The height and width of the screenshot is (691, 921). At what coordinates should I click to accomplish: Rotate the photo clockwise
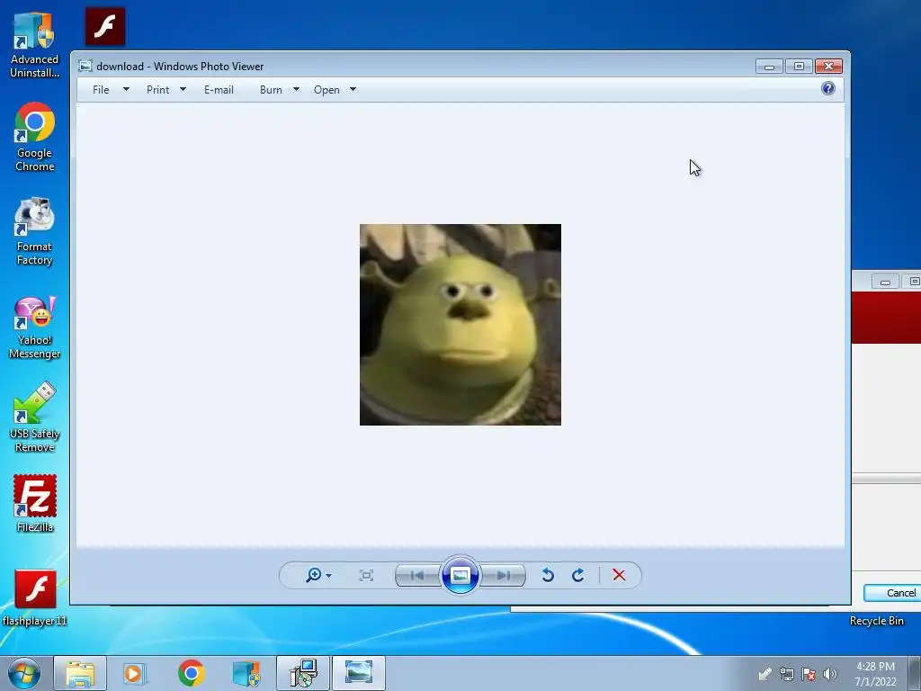[578, 575]
